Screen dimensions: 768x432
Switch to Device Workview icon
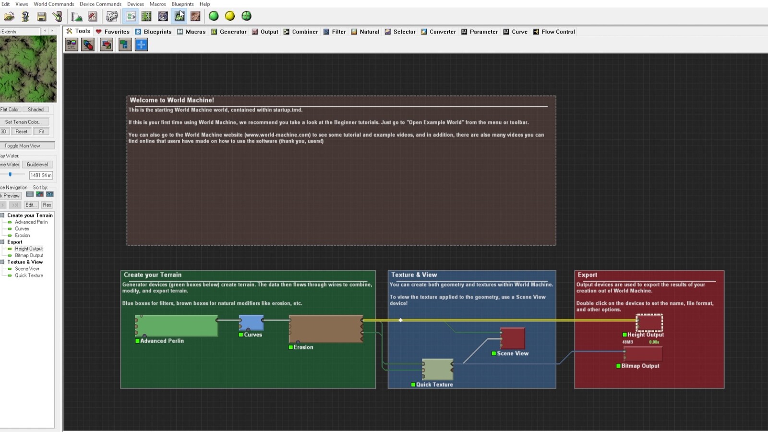pos(131,16)
